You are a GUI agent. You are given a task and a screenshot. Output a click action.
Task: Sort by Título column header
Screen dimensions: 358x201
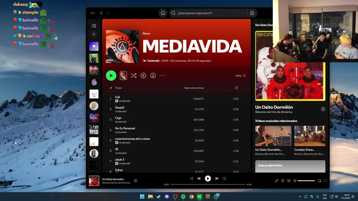tap(118, 88)
